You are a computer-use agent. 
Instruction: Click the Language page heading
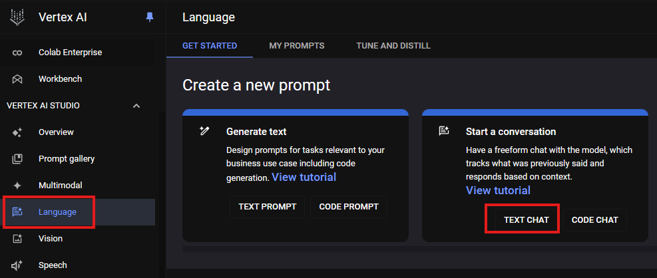[208, 17]
